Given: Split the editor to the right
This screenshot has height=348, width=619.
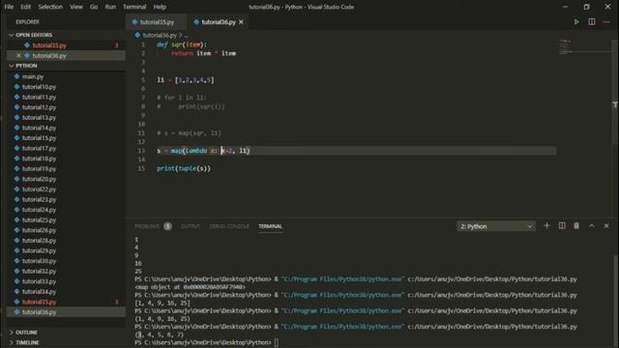Looking at the screenshot, I should pyautogui.click(x=591, y=22).
